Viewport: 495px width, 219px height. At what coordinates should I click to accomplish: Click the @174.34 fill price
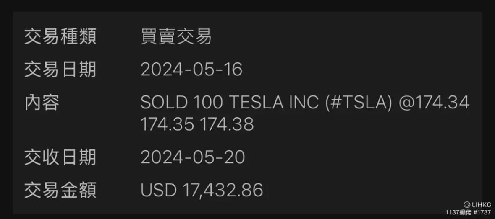434,102
